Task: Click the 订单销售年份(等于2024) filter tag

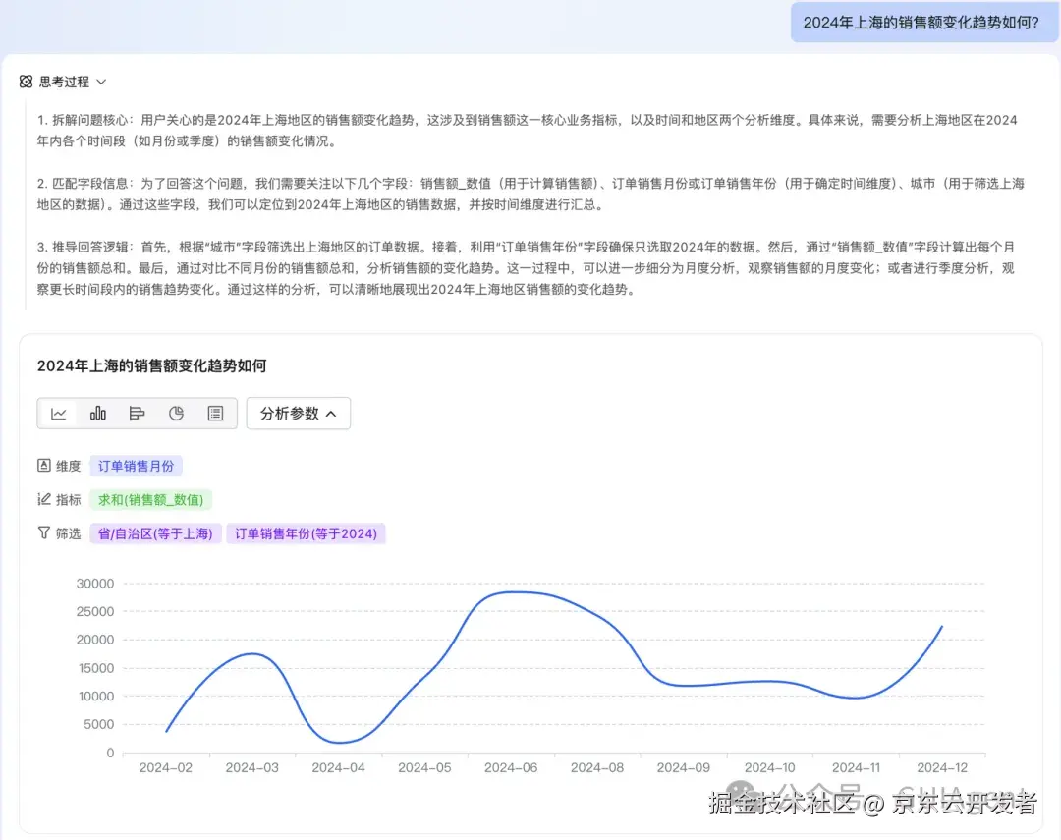Action: [x=306, y=532]
